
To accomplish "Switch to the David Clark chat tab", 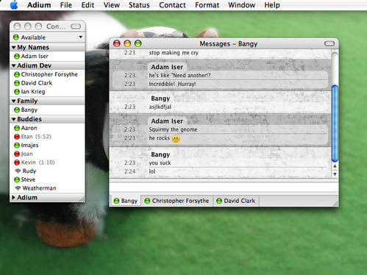I will (236, 201).
